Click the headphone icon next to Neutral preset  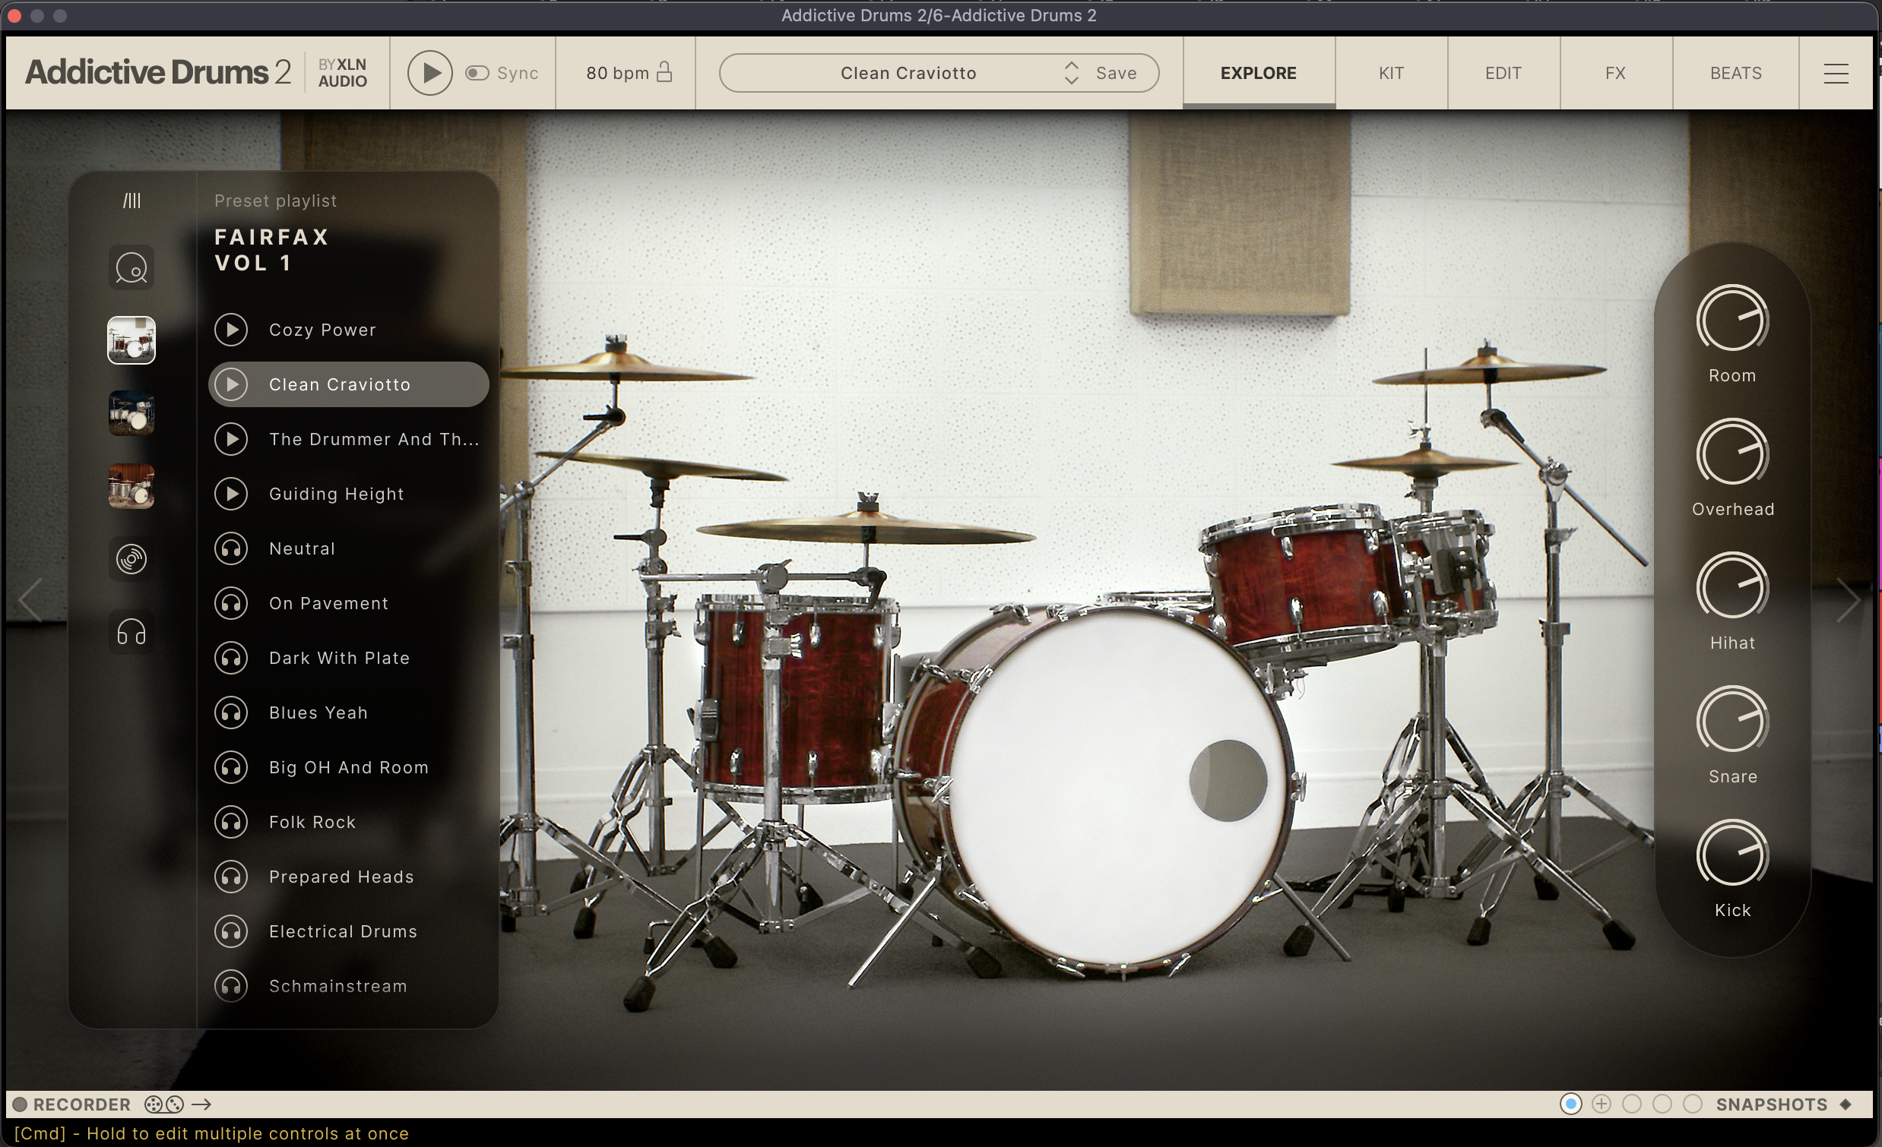(x=231, y=548)
